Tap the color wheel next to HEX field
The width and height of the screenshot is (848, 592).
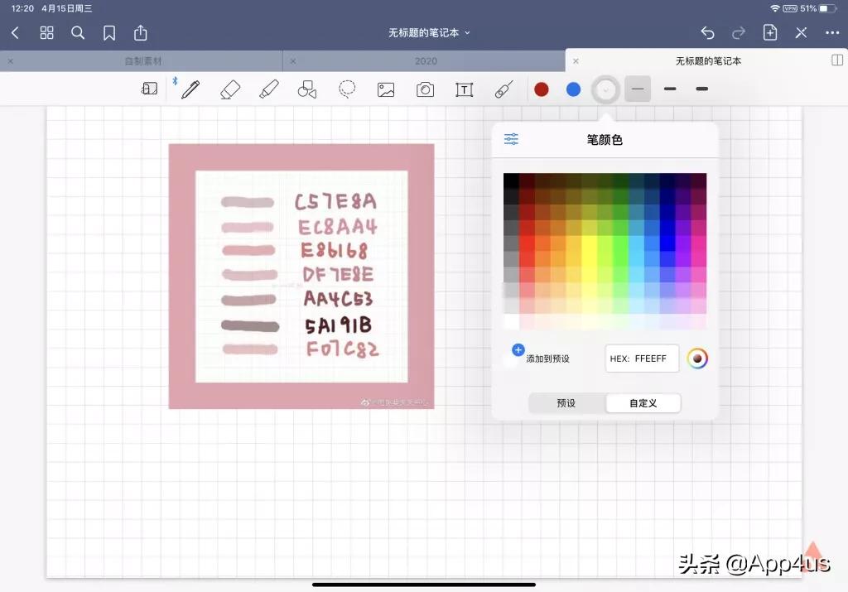(697, 358)
